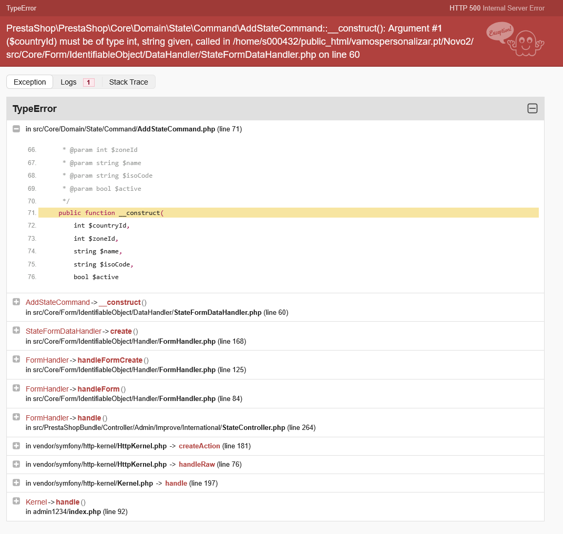Viewport: 563px width, 534px height.
Task: Click the FormHandler.php (line 84) path
Action: point(134,398)
